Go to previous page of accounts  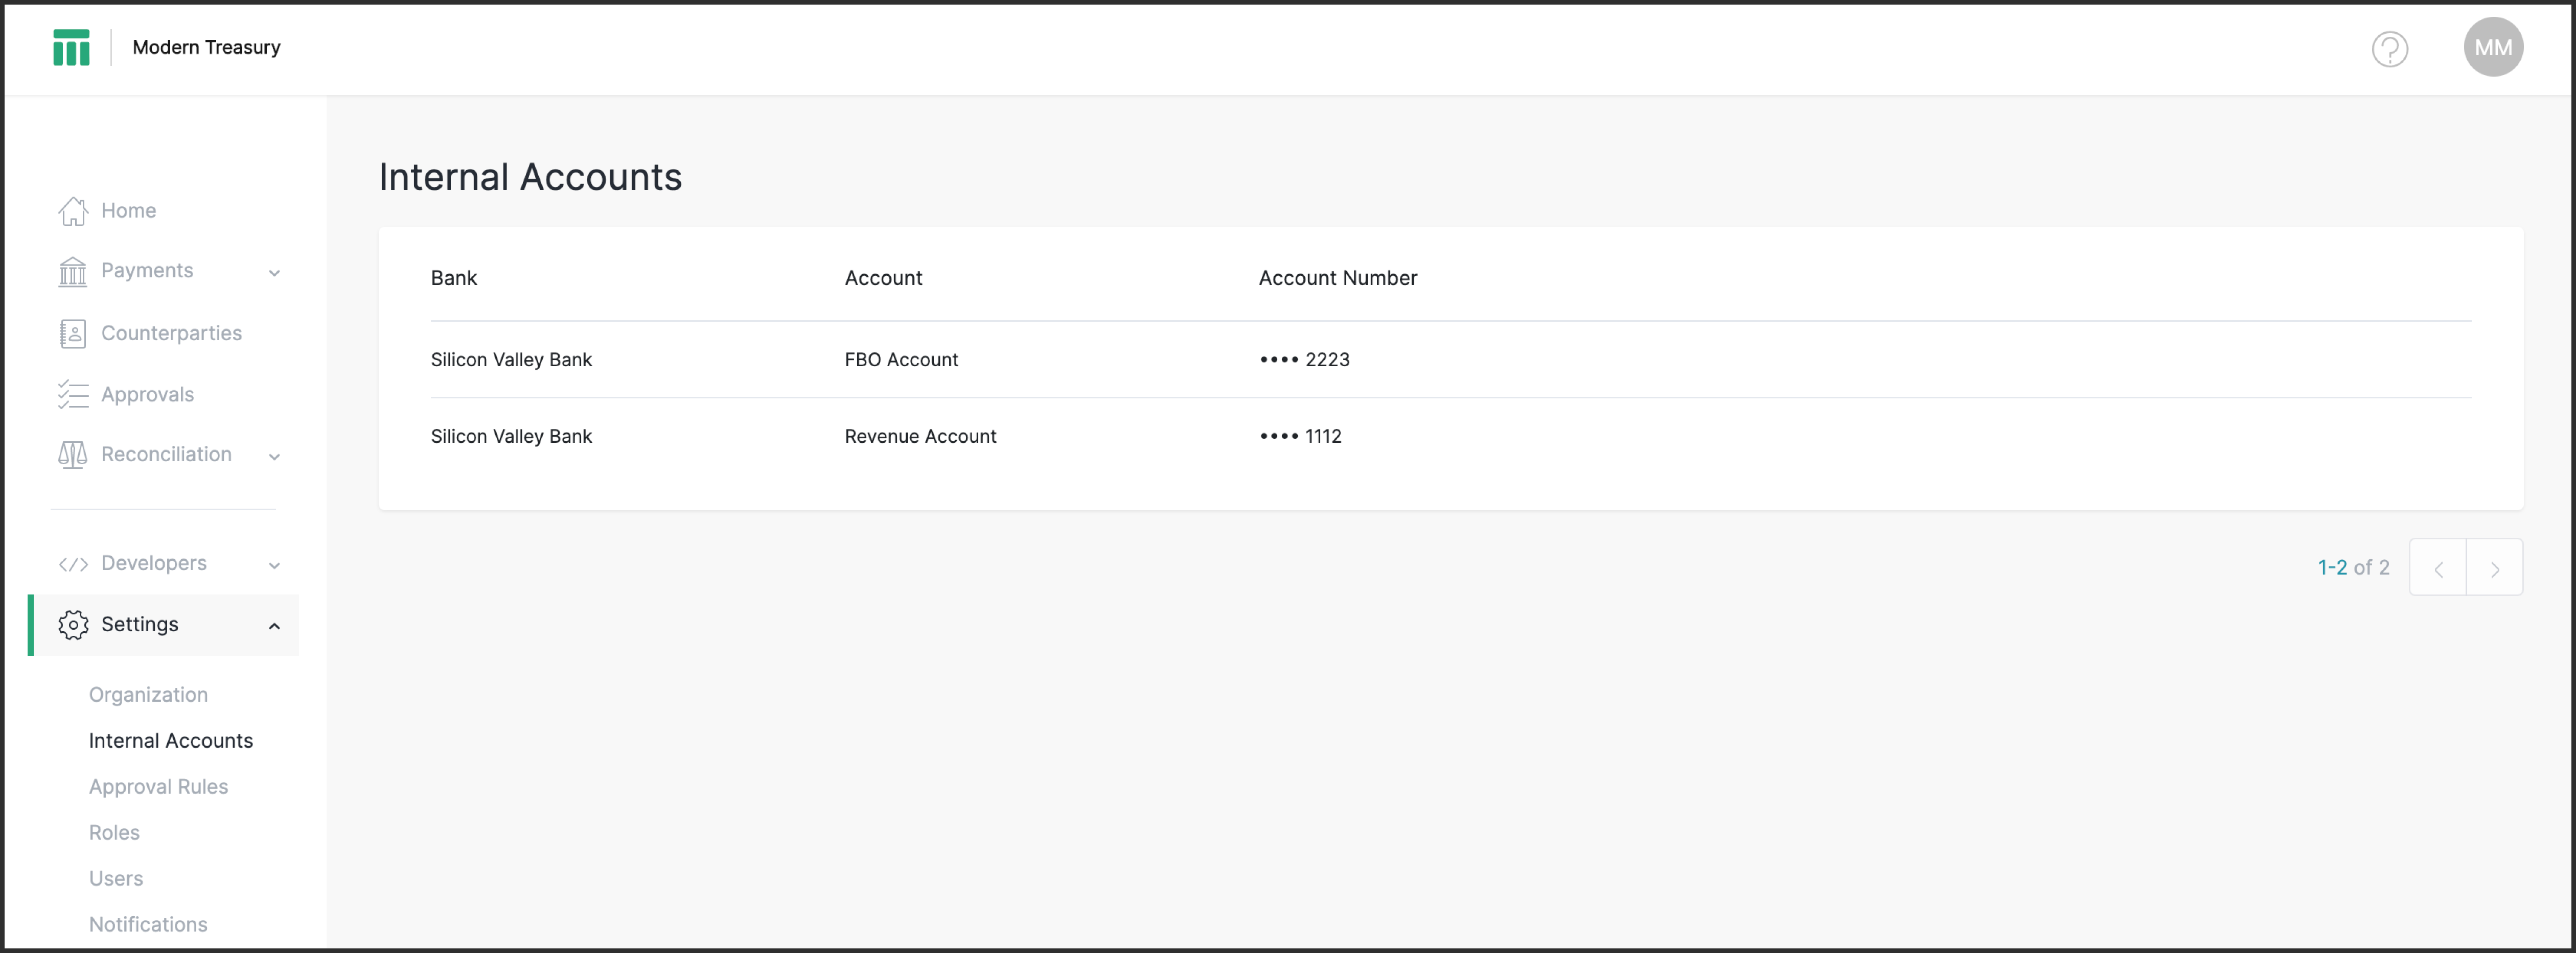point(2437,567)
